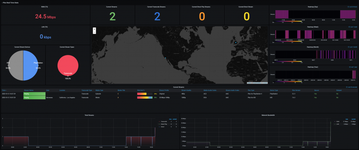Click the clock icon on Heatmap (Month)

[349, 47]
